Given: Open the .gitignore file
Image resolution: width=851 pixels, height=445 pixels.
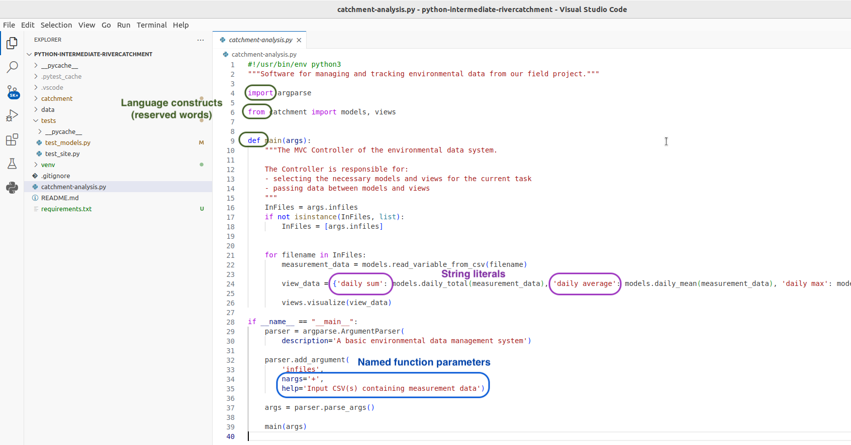Looking at the screenshot, I should [x=56, y=176].
